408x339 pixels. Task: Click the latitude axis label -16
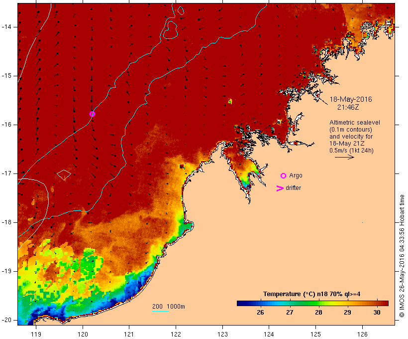tap(6, 125)
